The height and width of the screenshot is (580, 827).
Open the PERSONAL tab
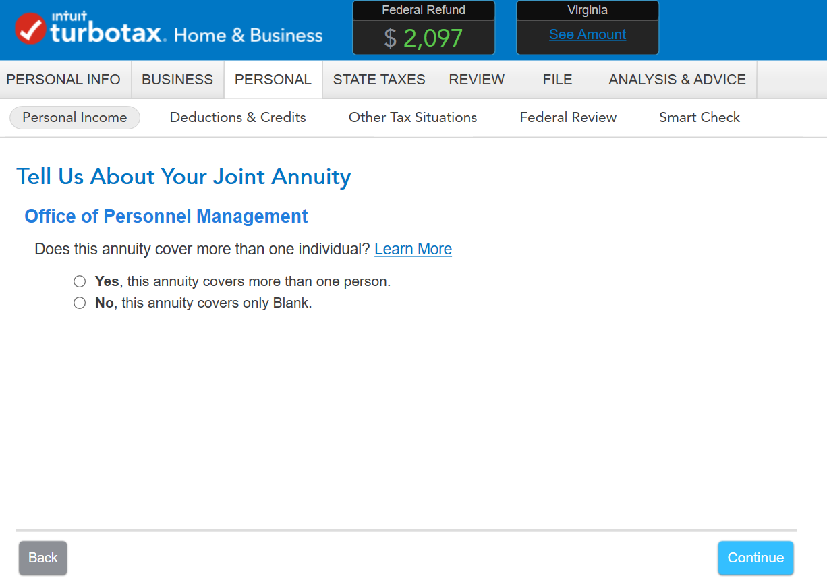coord(273,80)
